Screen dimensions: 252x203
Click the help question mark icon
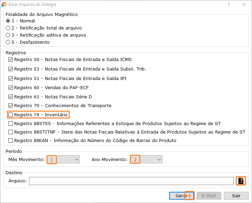[x=229, y=4]
